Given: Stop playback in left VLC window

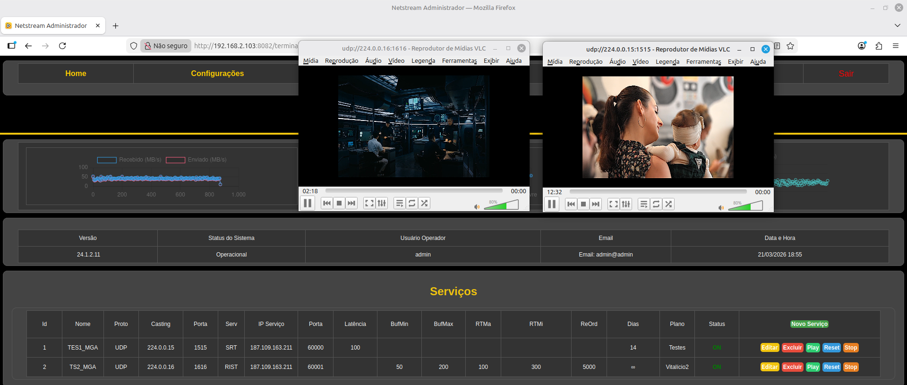Looking at the screenshot, I should click(x=339, y=203).
